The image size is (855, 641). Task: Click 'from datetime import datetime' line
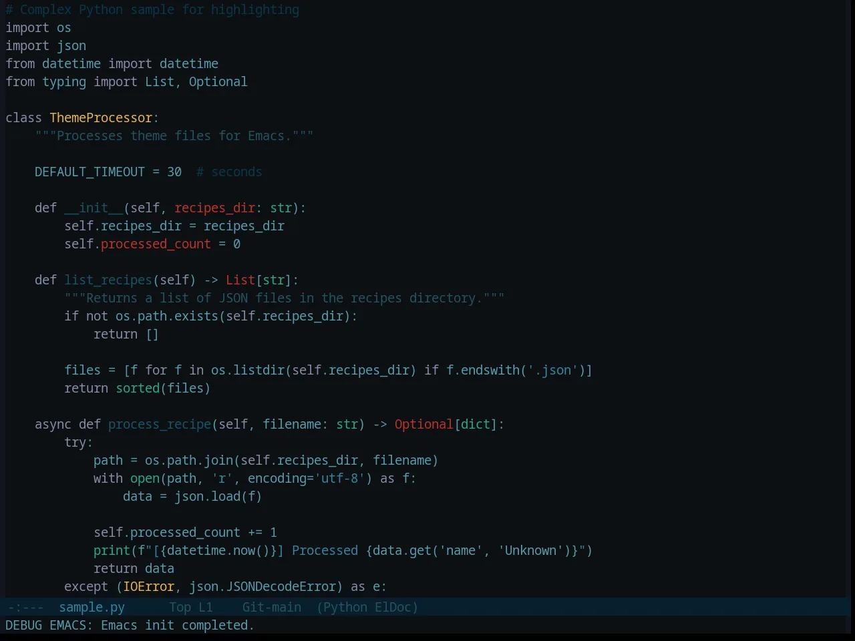[x=112, y=63]
